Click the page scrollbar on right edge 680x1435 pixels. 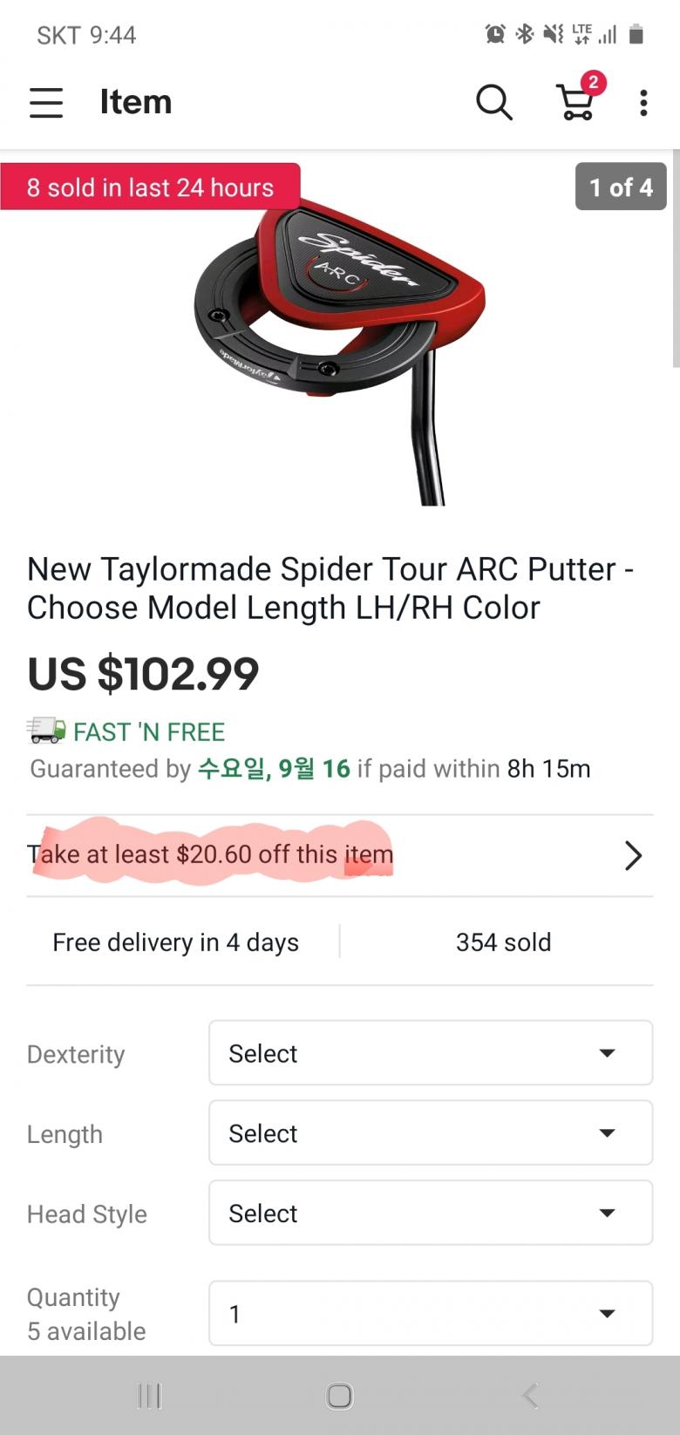pyautogui.click(x=676, y=262)
